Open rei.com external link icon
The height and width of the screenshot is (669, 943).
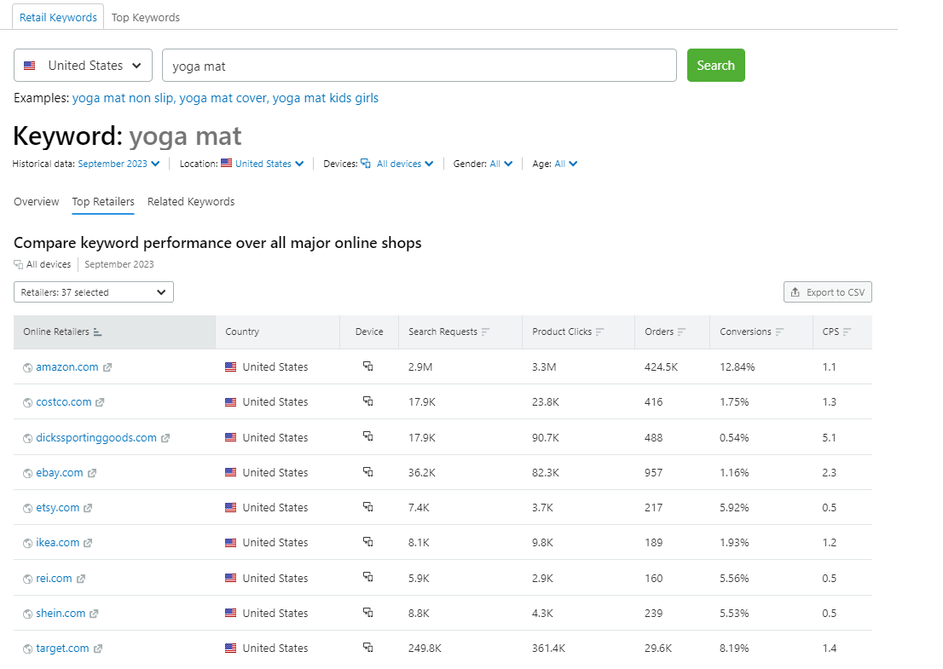tap(81, 578)
